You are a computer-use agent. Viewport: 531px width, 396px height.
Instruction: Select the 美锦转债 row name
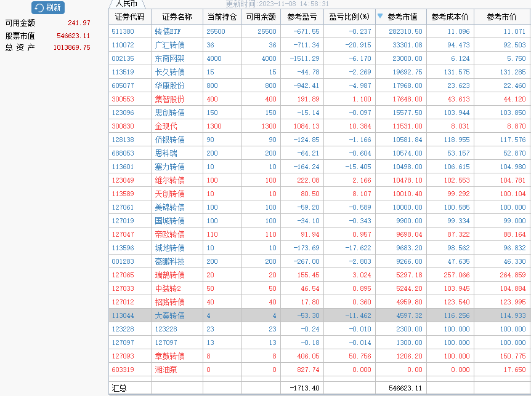click(x=169, y=207)
